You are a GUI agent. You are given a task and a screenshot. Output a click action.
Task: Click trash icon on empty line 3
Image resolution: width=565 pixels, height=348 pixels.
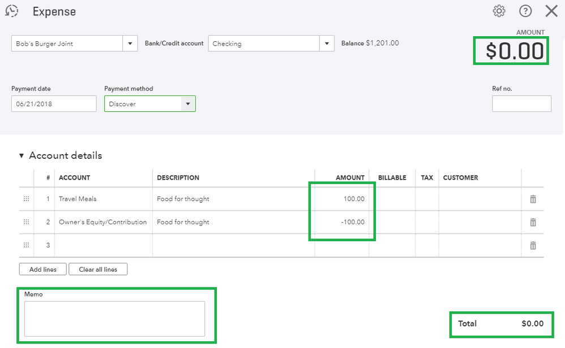[533, 246]
